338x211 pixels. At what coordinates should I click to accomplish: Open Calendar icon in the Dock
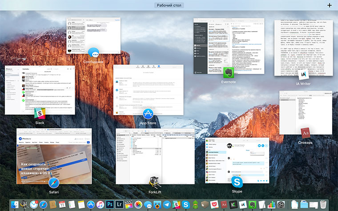[62, 204]
